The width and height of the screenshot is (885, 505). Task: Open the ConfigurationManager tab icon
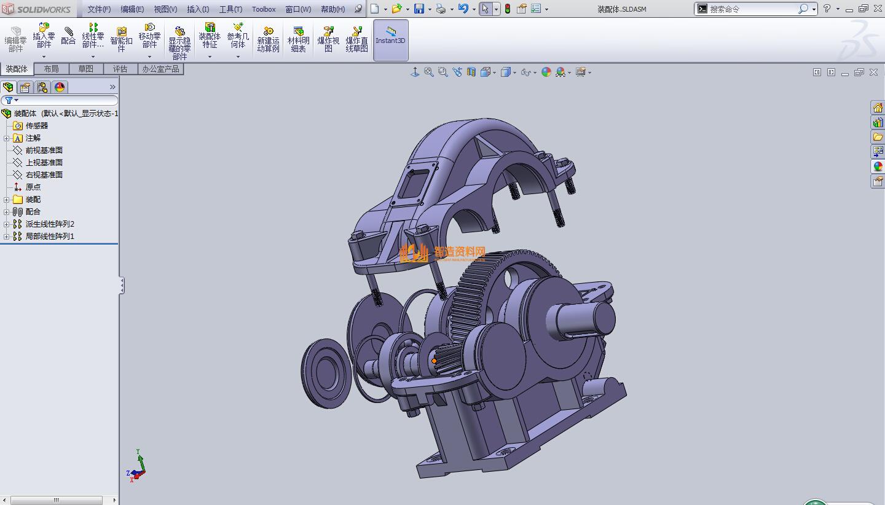tap(42, 87)
